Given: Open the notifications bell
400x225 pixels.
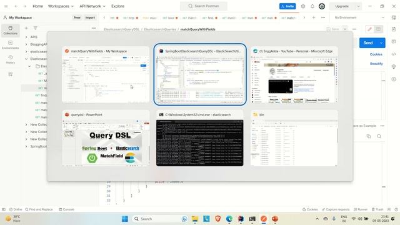Looking at the screenshot, I should pos(312,6).
